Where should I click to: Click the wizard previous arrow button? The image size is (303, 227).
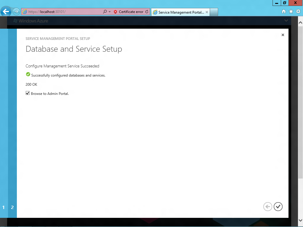pyautogui.click(x=267, y=207)
